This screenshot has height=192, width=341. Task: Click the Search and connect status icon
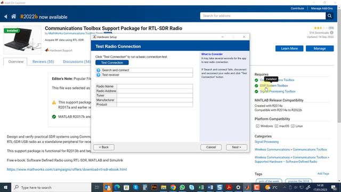pos(98,70)
